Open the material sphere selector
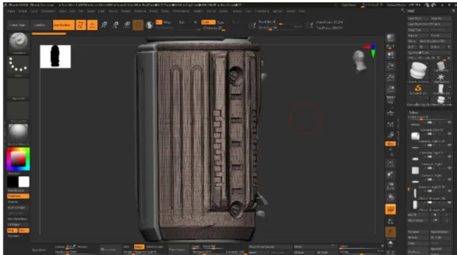Screen dimensions: 457x255 click(x=18, y=135)
